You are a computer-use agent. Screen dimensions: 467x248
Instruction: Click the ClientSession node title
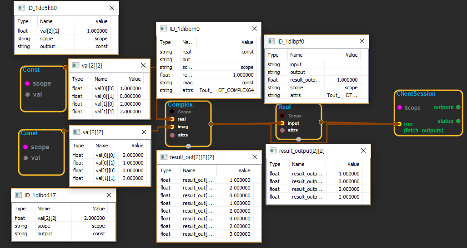click(x=416, y=94)
